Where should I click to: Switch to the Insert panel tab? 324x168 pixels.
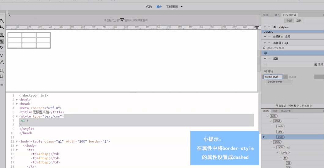pyautogui.click(x=277, y=15)
